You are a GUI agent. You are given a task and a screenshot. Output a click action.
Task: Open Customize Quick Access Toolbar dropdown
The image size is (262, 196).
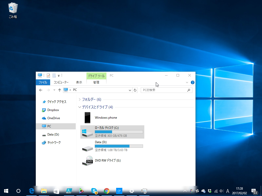[x=59, y=76]
